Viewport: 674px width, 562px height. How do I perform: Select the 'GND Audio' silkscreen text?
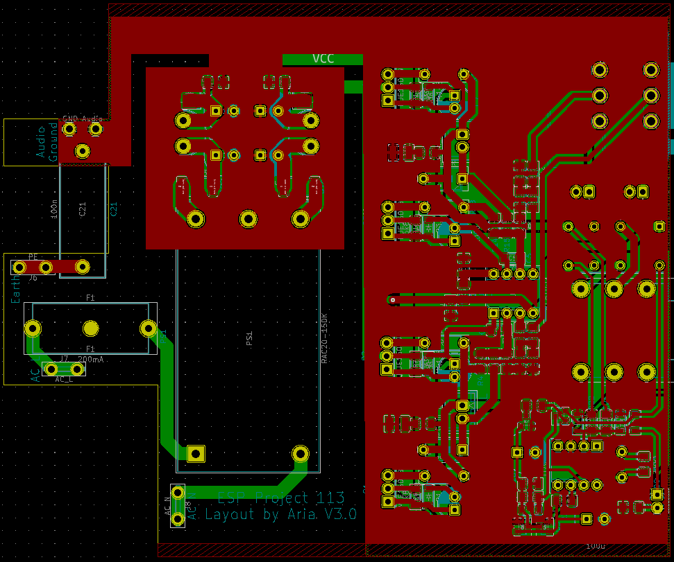tap(83, 118)
